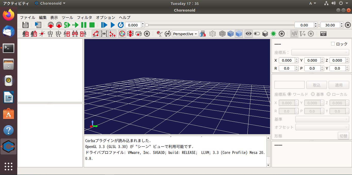The image size is (352, 175).
Task: Open the Perspective view dropdown
Action: [185, 34]
